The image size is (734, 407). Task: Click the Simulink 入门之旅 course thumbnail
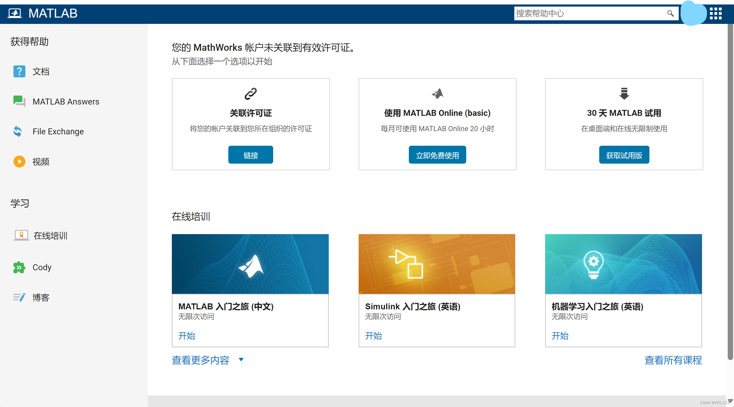437,264
